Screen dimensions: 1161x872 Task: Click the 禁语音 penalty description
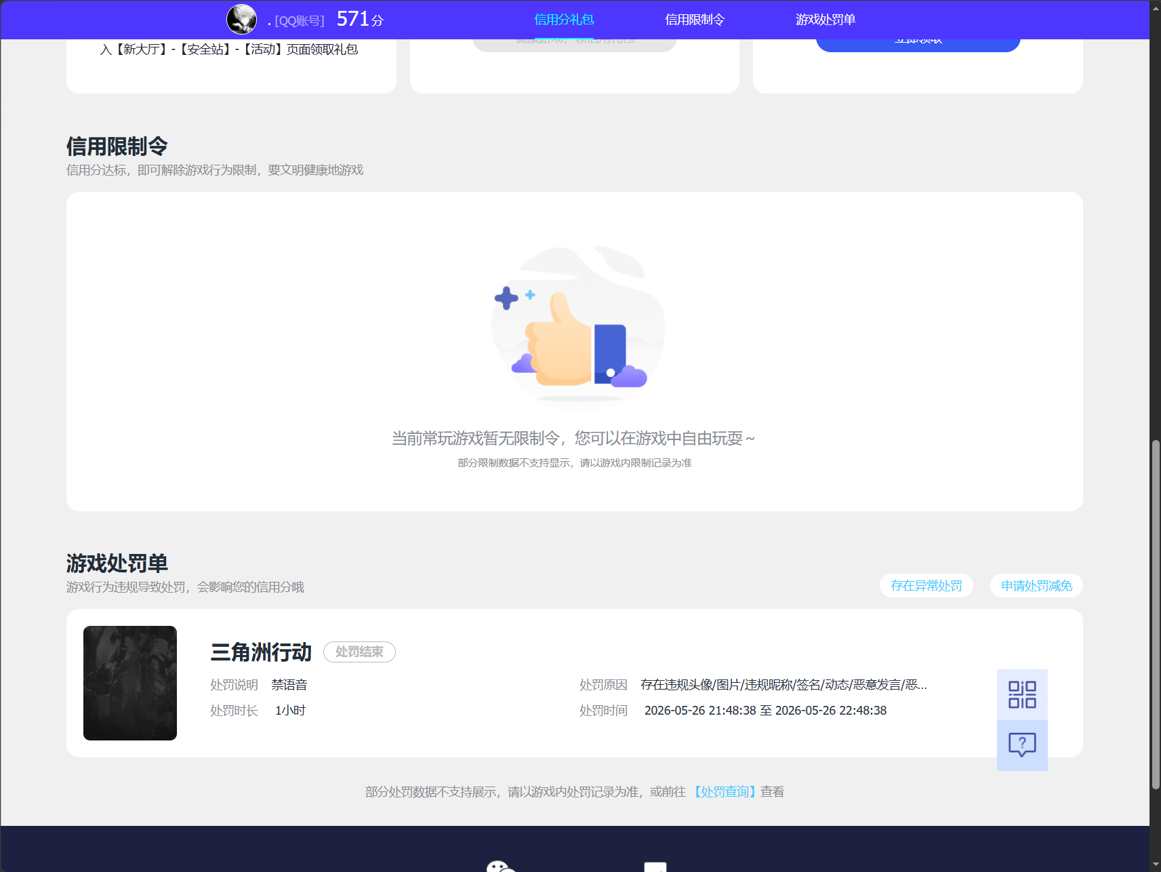point(289,685)
